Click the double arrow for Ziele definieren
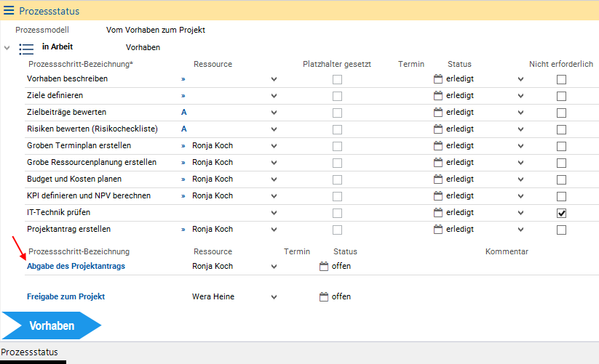599x364 pixels. (183, 96)
